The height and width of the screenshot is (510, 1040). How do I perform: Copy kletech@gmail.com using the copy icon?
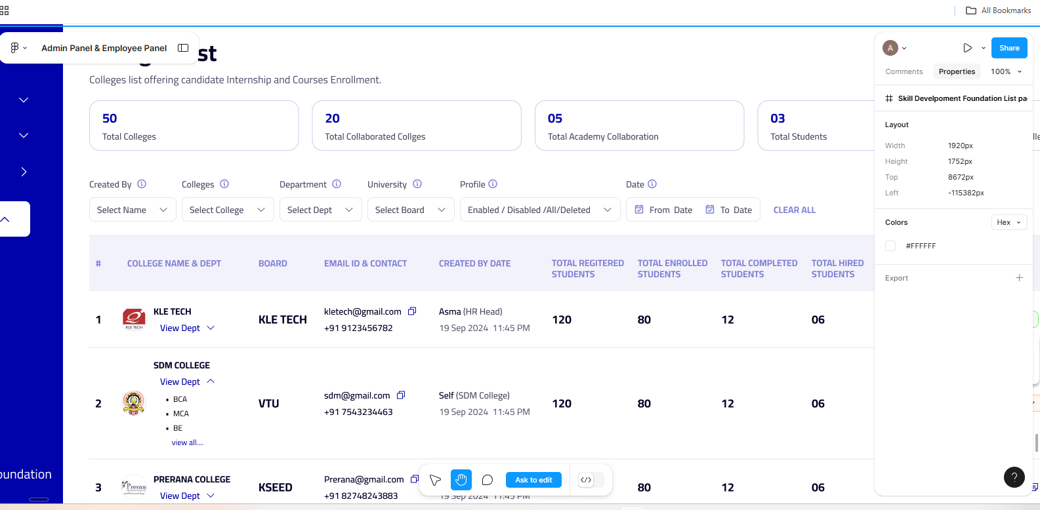click(412, 311)
